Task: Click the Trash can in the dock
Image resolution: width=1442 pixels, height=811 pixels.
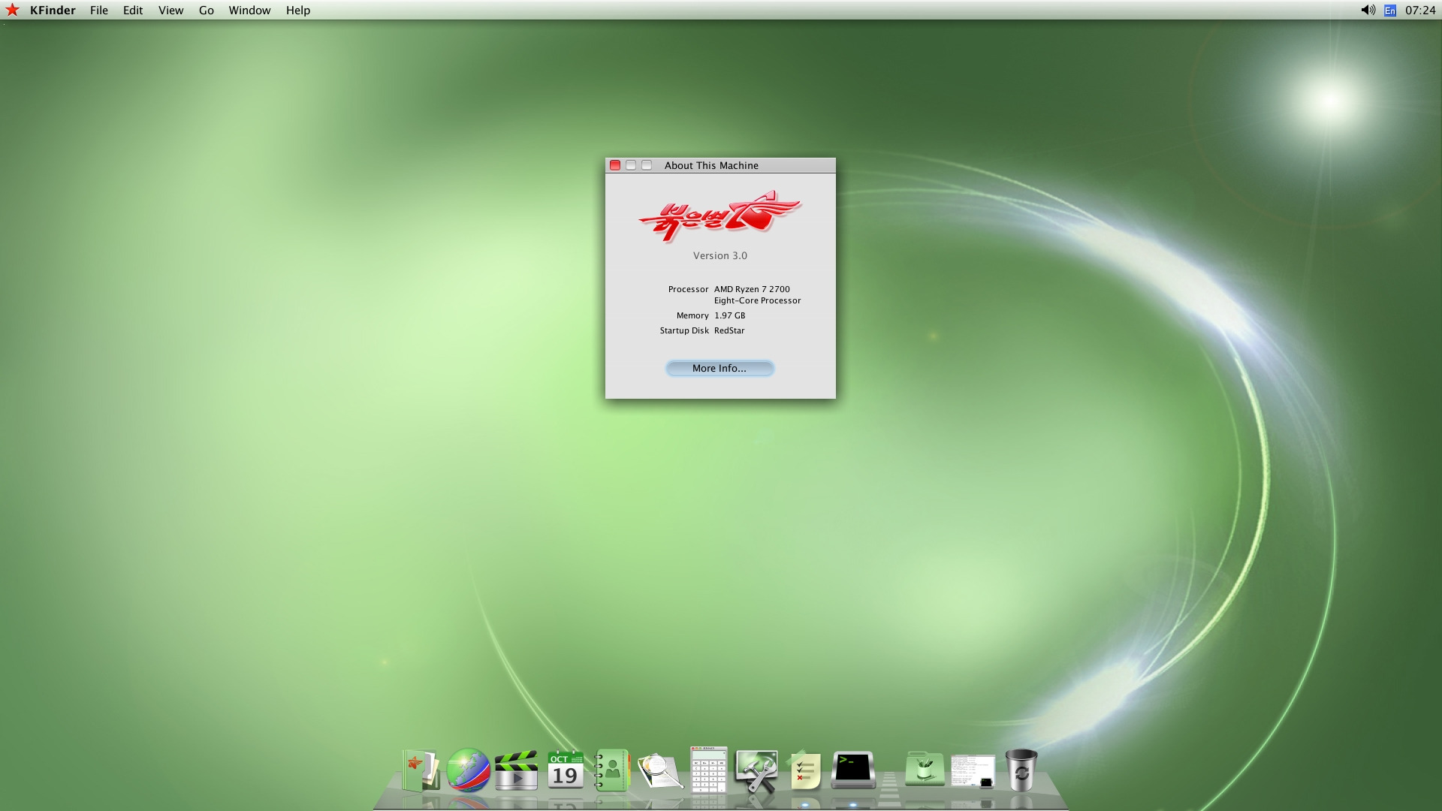Action: coord(1021,770)
